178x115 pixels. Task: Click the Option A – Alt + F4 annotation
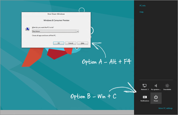[x=106, y=62]
